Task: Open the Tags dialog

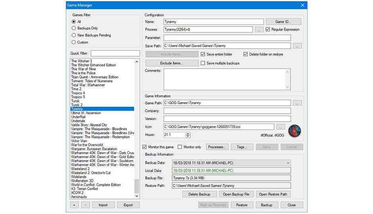Action: pyautogui.click(x=242, y=147)
